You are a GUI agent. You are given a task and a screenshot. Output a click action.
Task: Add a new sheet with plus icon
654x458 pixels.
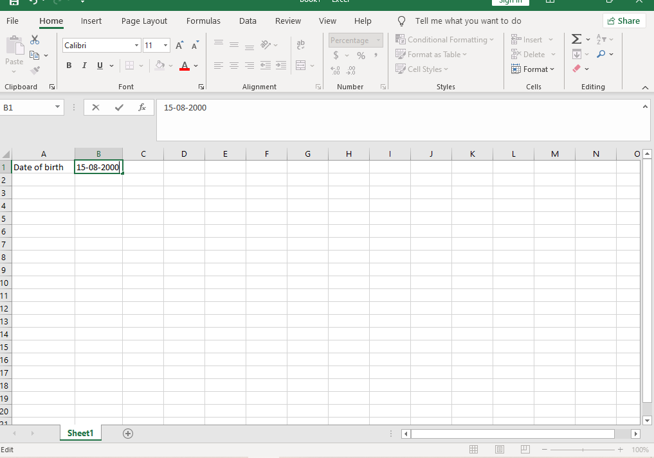click(128, 434)
